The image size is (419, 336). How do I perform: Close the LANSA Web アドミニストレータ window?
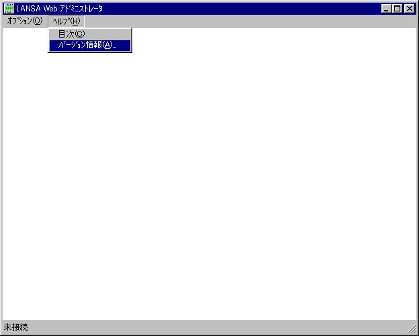409,9
